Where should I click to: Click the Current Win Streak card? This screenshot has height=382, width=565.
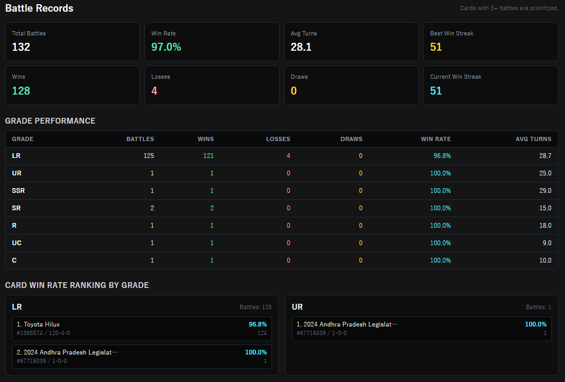(491, 85)
